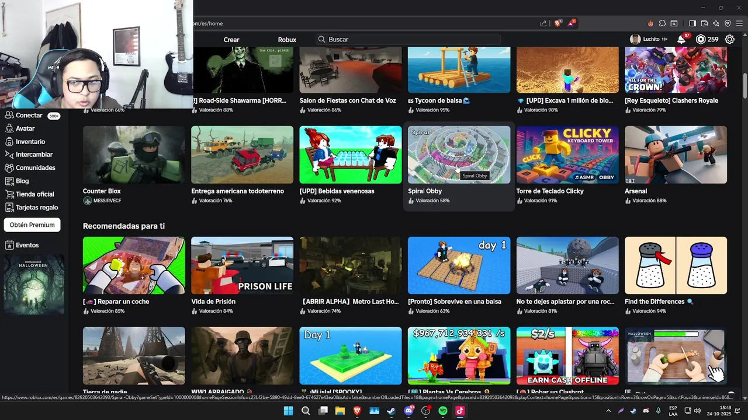Screen dimensions: 748x420
Task: Toggle the browser sidebar panel icon
Action: tap(692, 23)
